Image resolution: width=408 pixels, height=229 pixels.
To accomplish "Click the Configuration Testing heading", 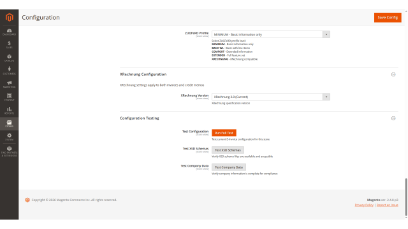I will point(139,118).
